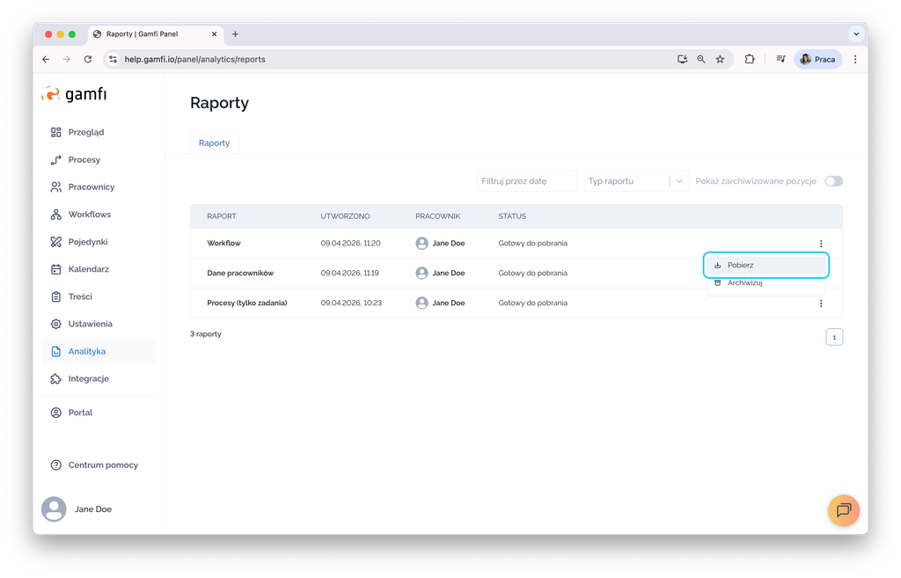This screenshot has width=901, height=578.
Task: Bookmark the page with star icon
Action: coord(720,60)
